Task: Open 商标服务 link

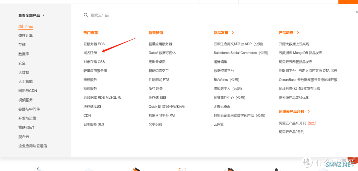Action: [x=90, y=80]
